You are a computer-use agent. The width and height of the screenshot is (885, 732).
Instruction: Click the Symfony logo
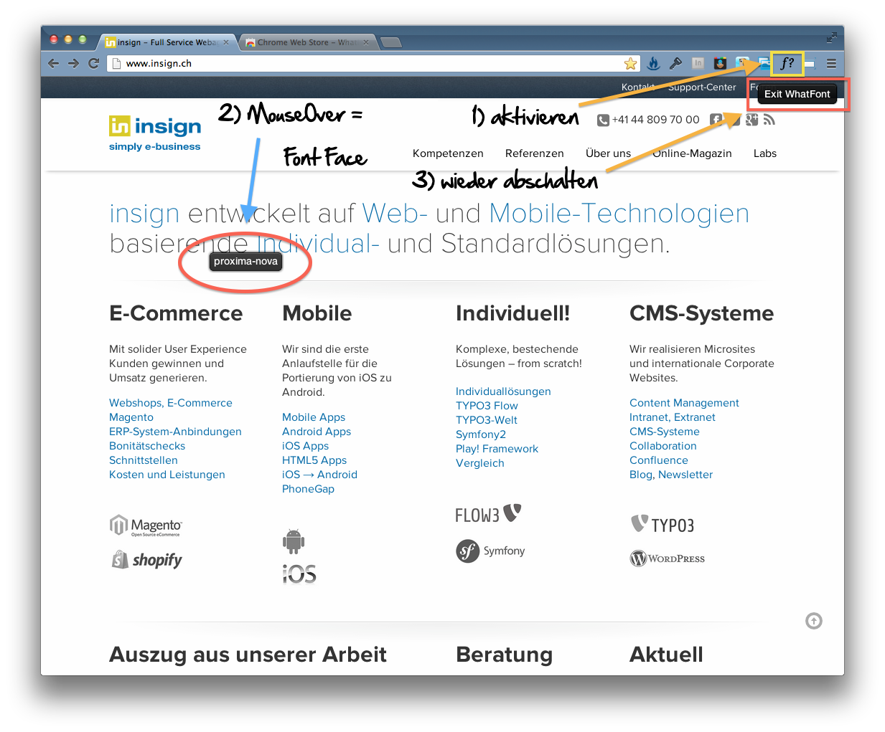point(490,551)
